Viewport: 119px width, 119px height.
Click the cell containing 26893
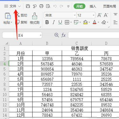point(106,115)
